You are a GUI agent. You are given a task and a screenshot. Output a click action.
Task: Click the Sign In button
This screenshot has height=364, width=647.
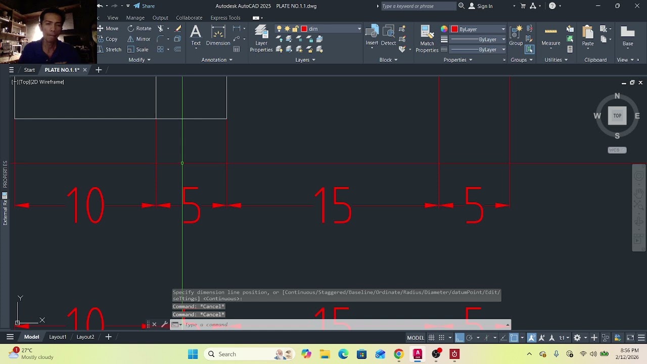[x=480, y=6]
